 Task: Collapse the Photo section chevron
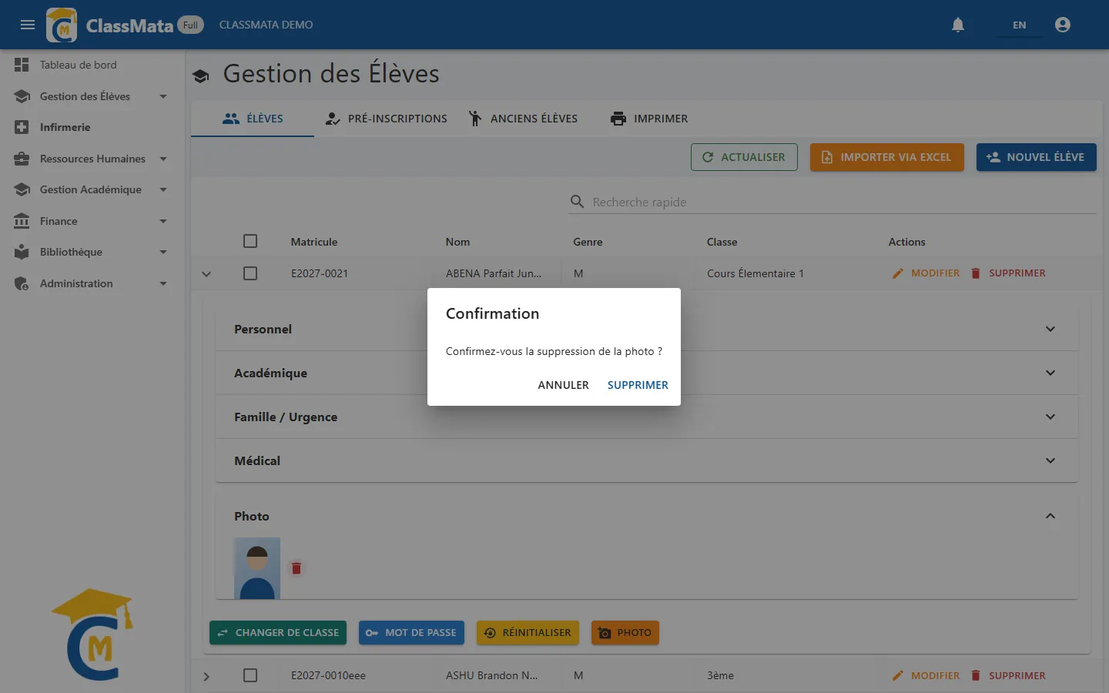[1050, 516]
